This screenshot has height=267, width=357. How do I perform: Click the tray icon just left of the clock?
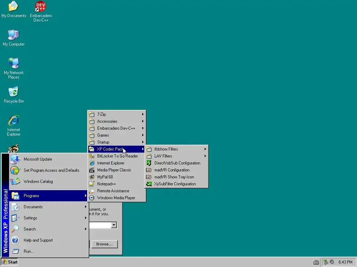click(x=332, y=262)
